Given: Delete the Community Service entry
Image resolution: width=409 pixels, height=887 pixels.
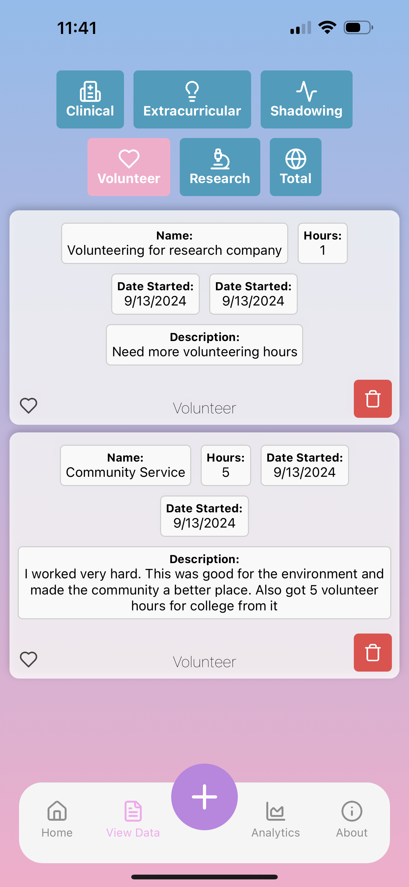Looking at the screenshot, I should [x=373, y=653].
